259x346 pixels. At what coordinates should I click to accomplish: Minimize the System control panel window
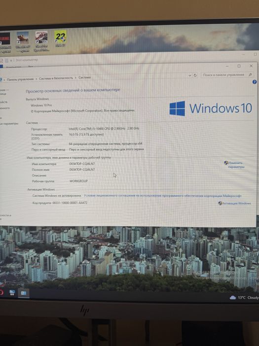click(227, 66)
